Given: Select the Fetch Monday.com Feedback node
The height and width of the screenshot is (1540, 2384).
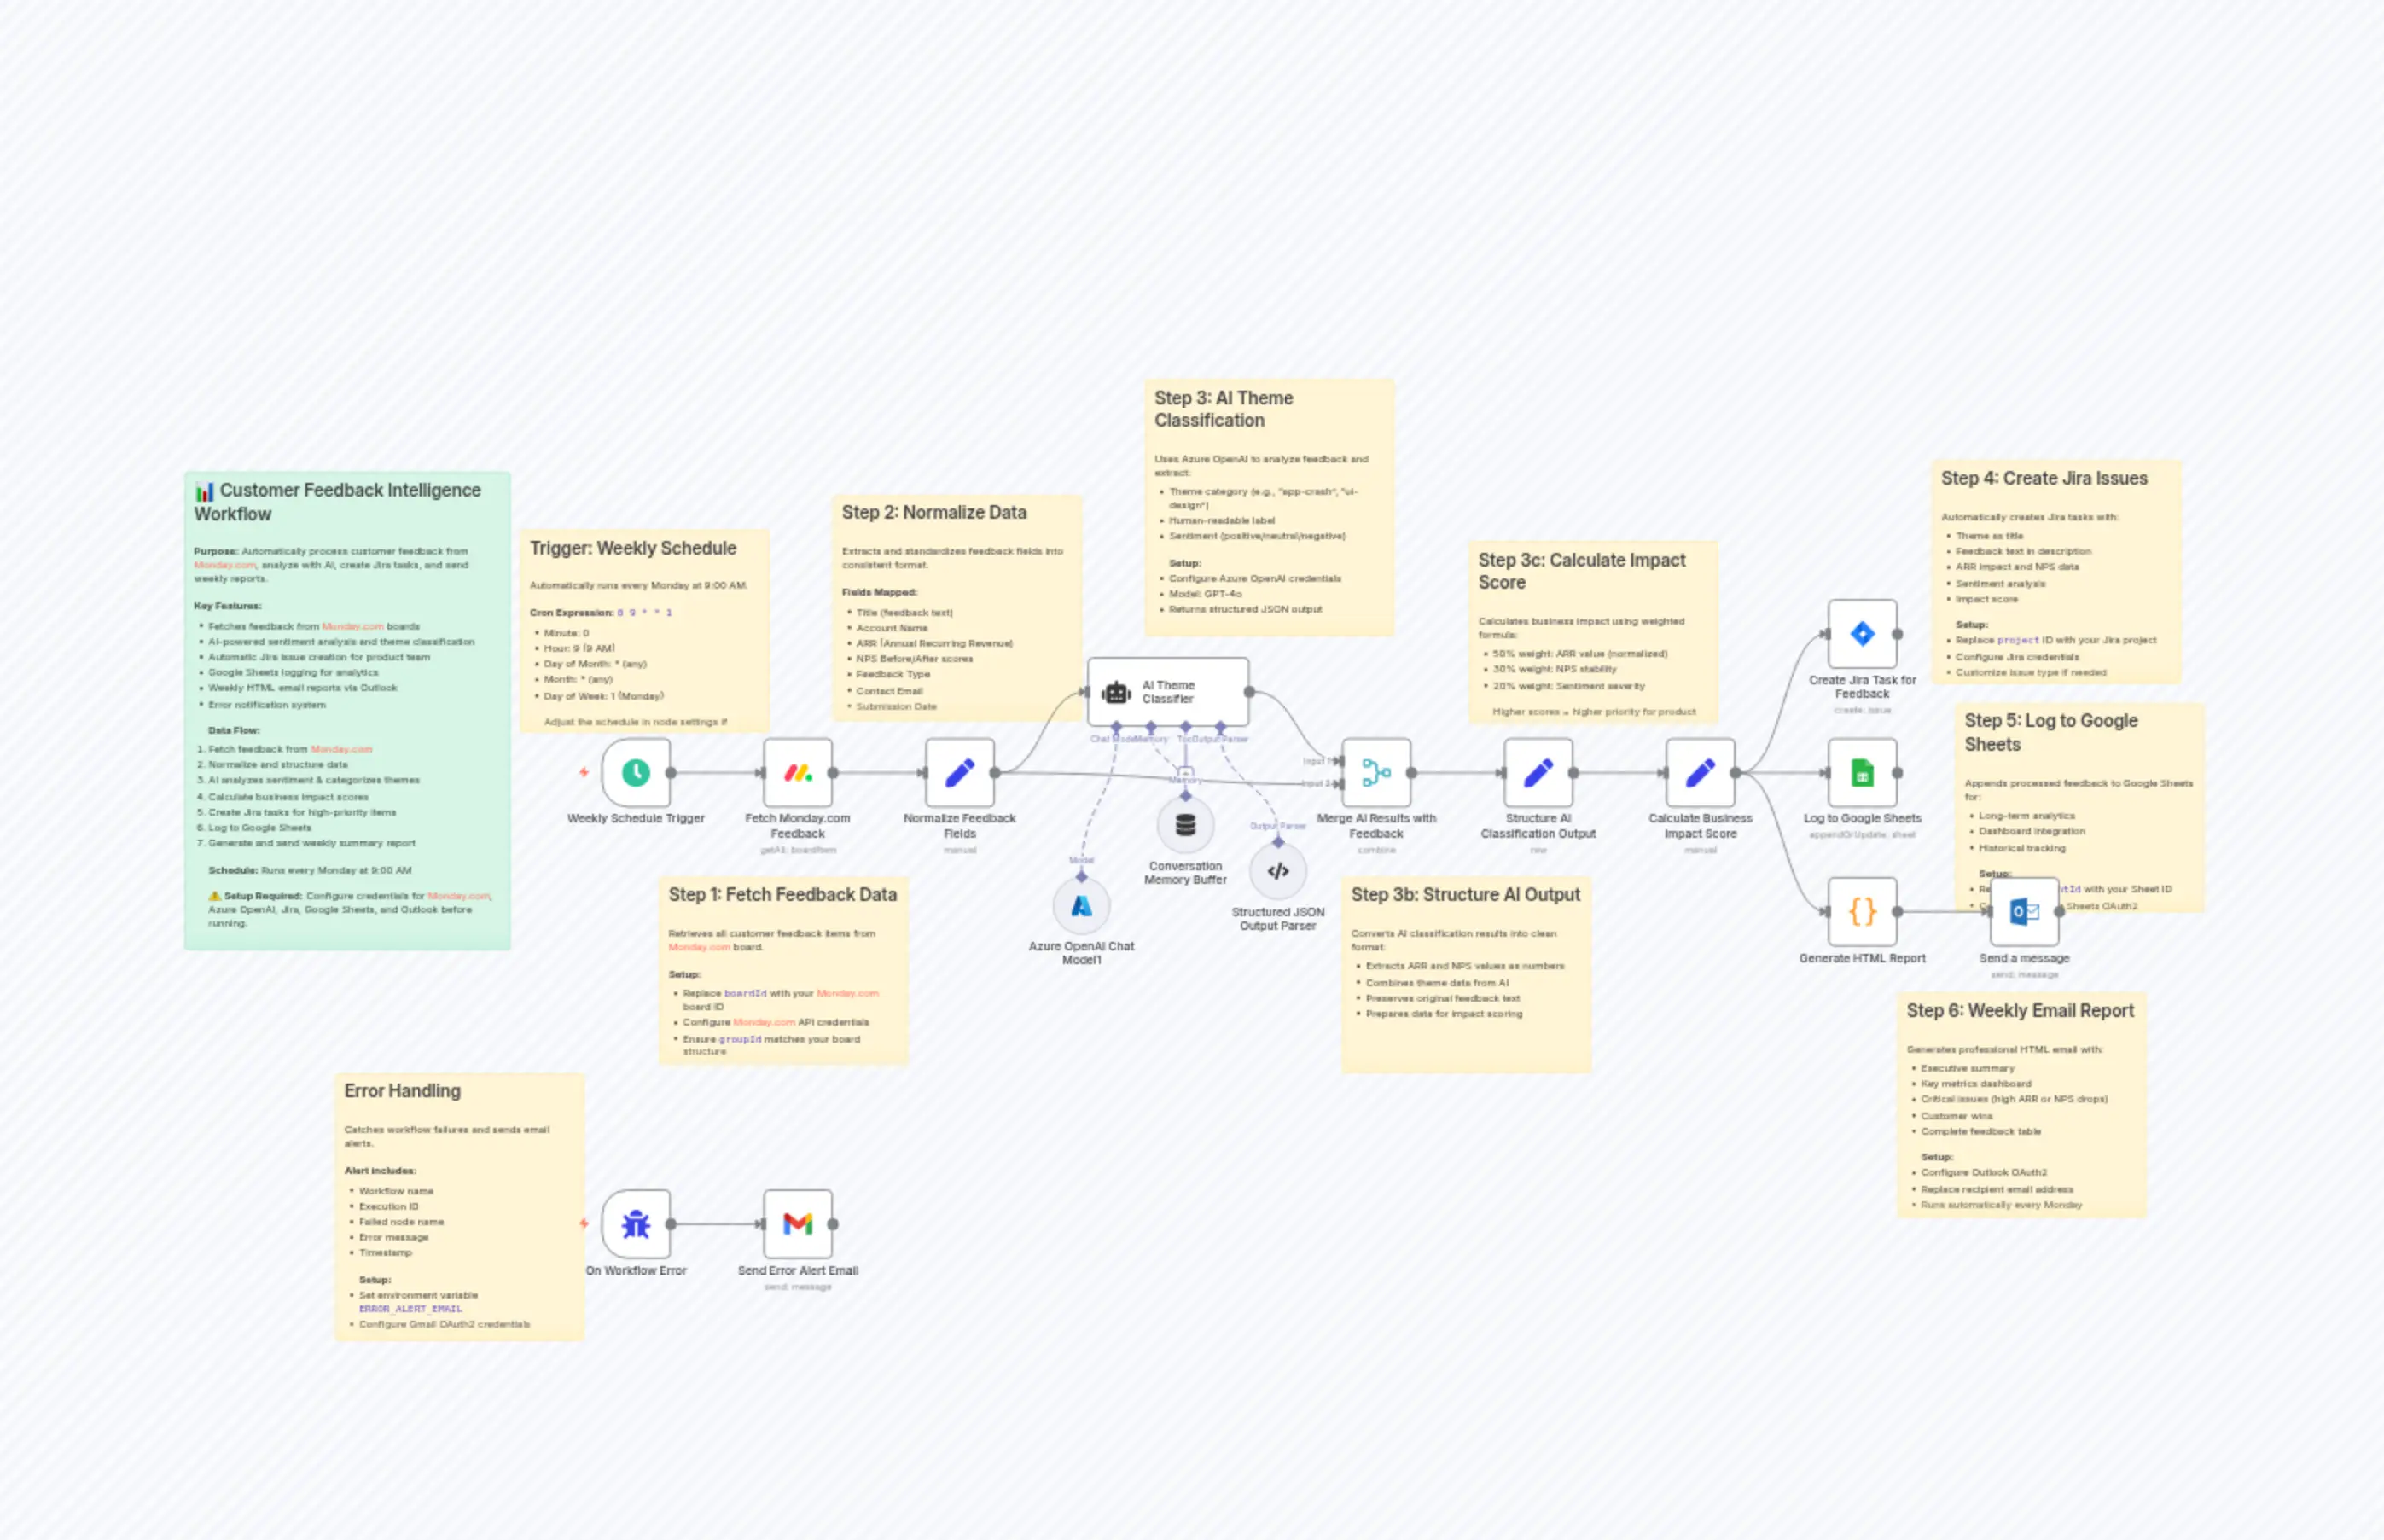Looking at the screenshot, I should point(797,773).
